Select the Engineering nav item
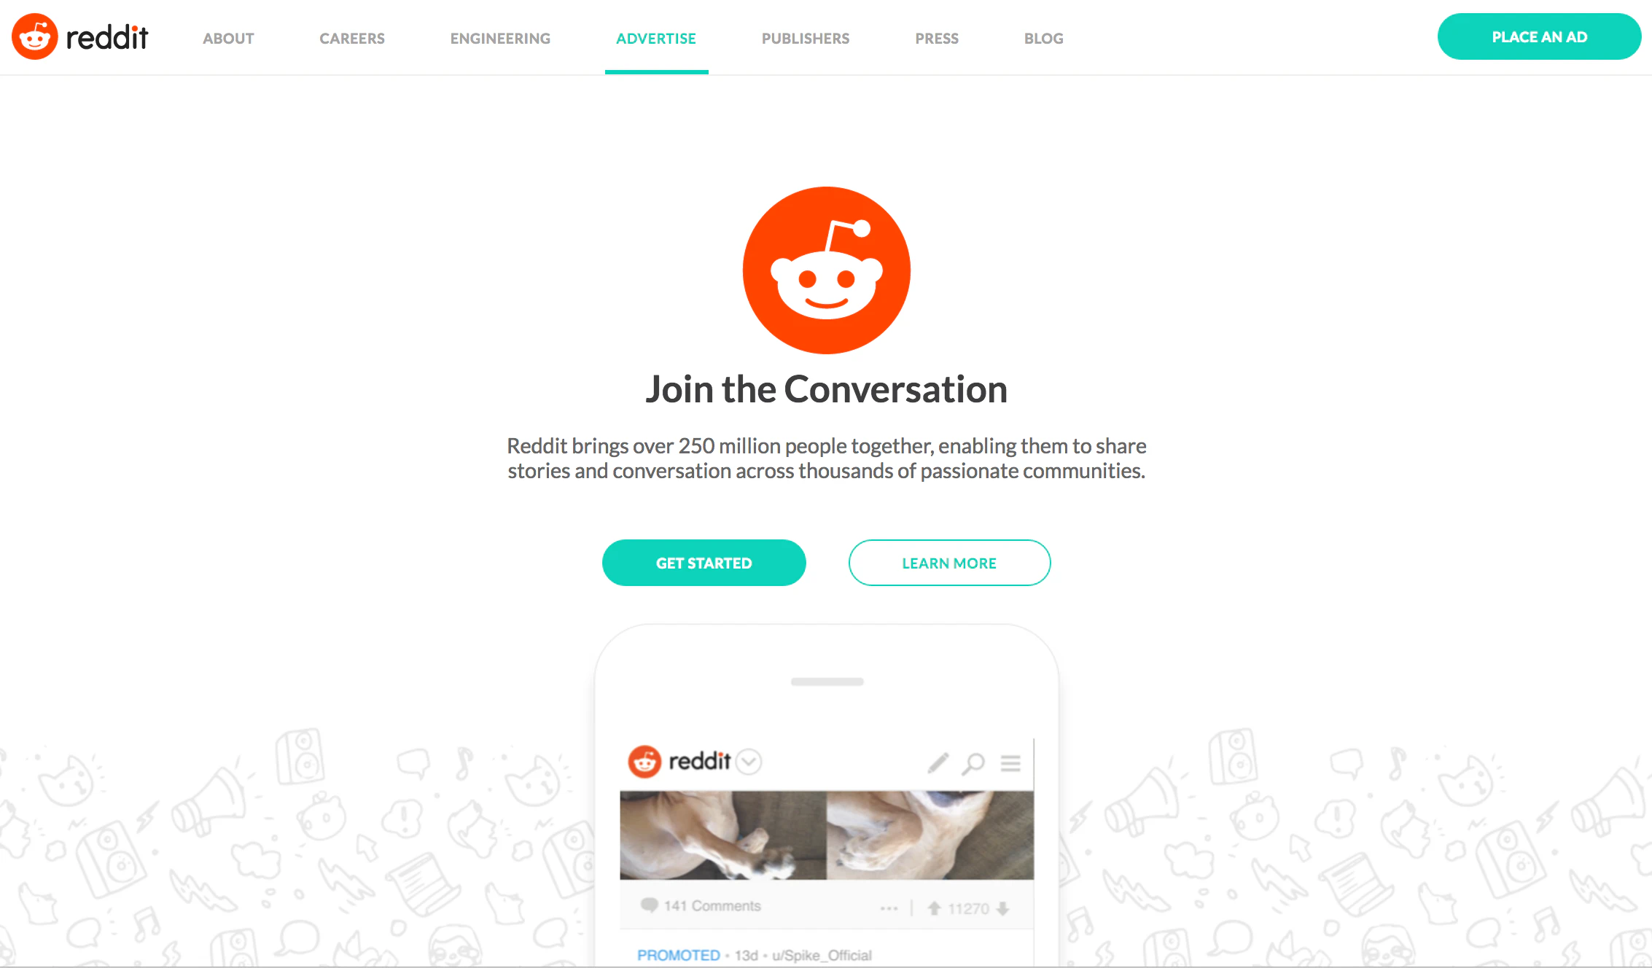The width and height of the screenshot is (1652, 968). (500, 38)
